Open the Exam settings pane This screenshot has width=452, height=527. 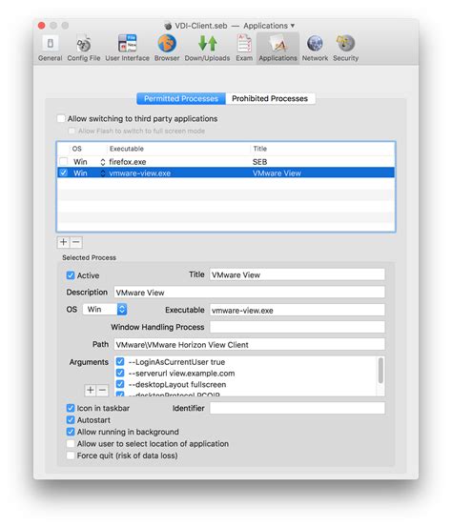click(244, 48)
